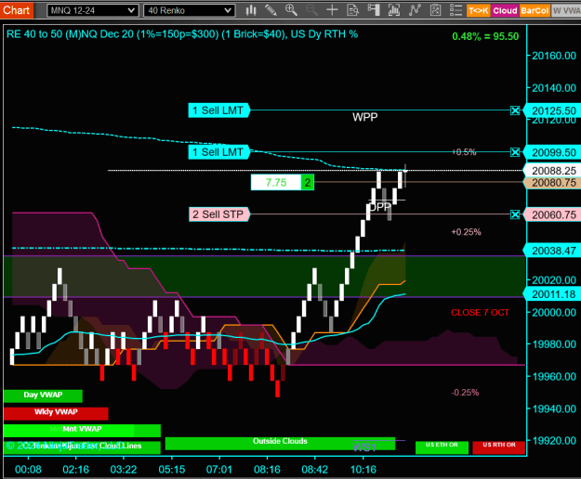The image size is (581, 479).
Task: Click the US RTH OR box
Action: tap(499, 447)
